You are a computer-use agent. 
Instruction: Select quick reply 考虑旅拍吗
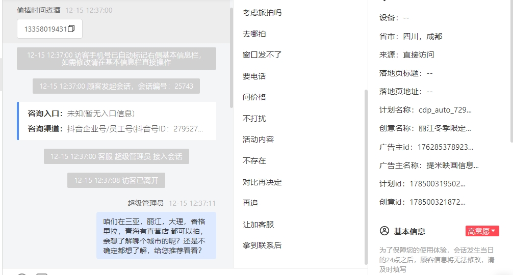click(x=262, y=13)
